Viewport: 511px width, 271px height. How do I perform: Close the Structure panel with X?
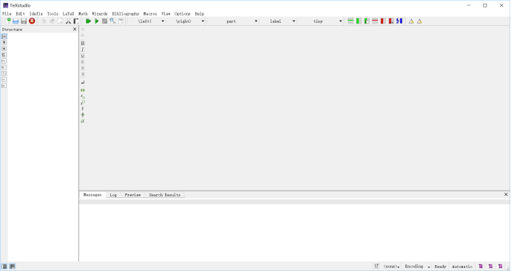(75, 30)
